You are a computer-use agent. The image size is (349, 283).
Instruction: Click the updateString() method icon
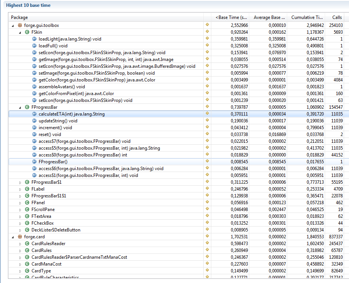coord(34,121)
